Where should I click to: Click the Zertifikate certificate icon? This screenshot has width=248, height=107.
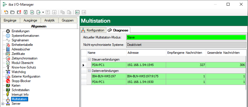pyautogui.click(x=8, y=54)
